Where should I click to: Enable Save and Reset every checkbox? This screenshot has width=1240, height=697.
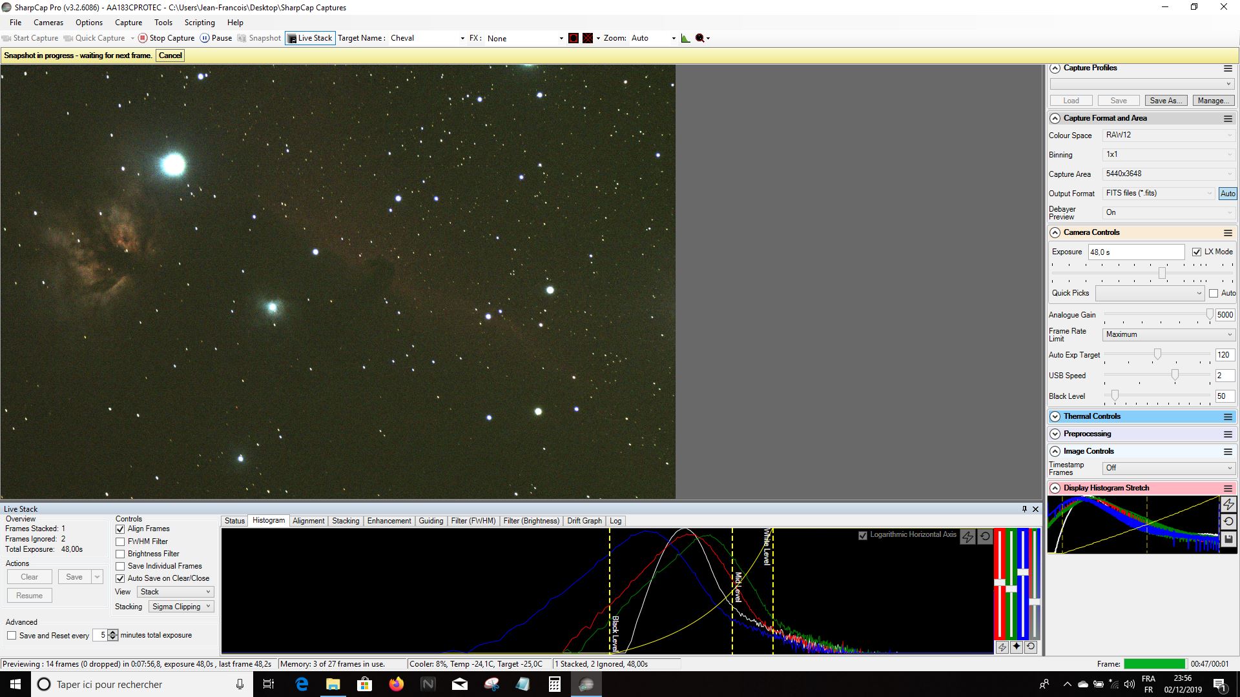(12, 636)
